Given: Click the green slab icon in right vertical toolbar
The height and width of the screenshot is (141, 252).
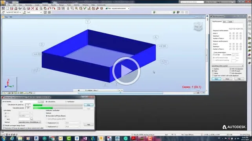Looking at the screenshot, I should (249, 43).
